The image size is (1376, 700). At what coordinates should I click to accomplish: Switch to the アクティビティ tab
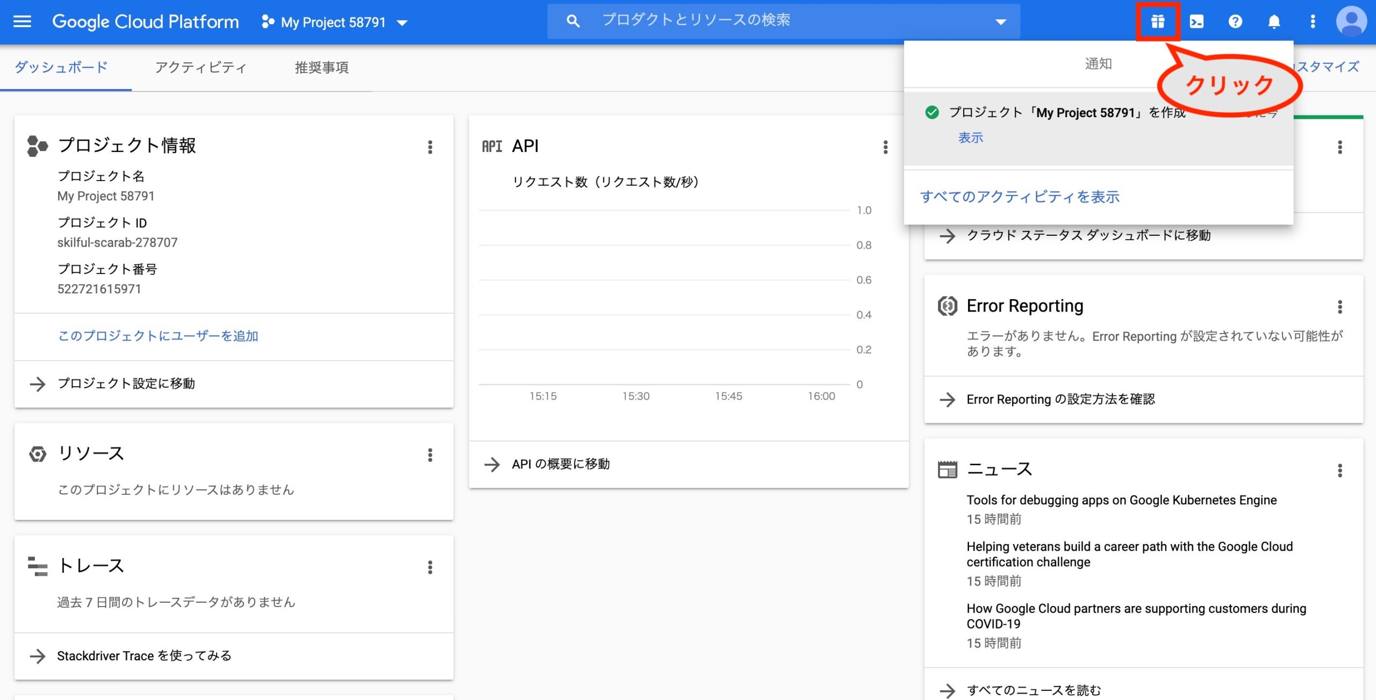201,67
